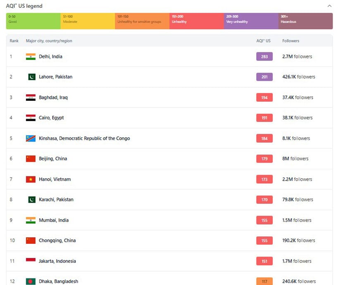338x285 pixels.
Task: Click the purple 283 AQI badge
Action: coord(264,56)
